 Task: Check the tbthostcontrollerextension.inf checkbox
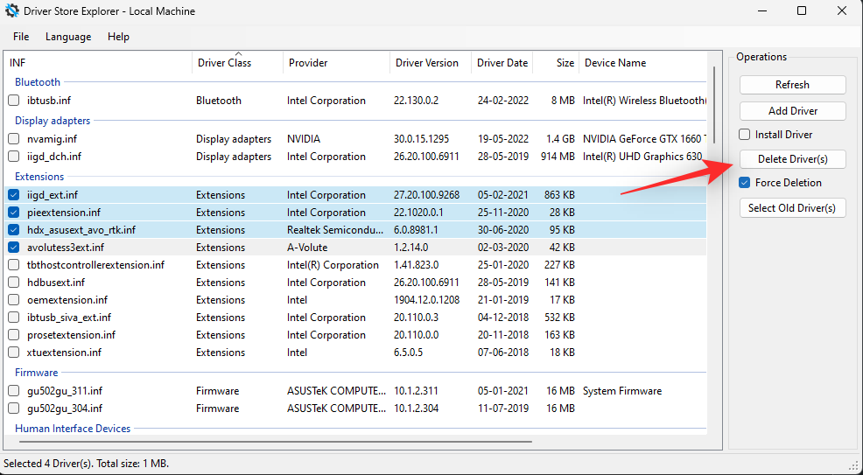(x=14, y=265)
